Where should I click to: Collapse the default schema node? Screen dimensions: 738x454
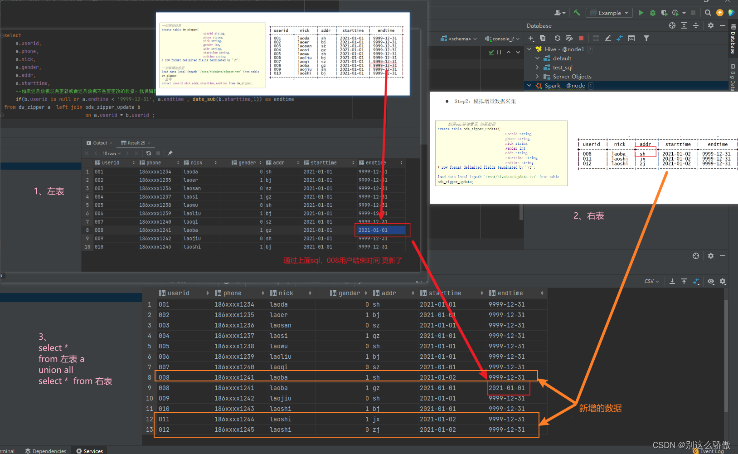point(538,58)
